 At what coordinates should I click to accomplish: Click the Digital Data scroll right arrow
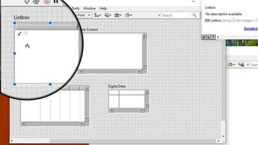[x=141, y=110]
